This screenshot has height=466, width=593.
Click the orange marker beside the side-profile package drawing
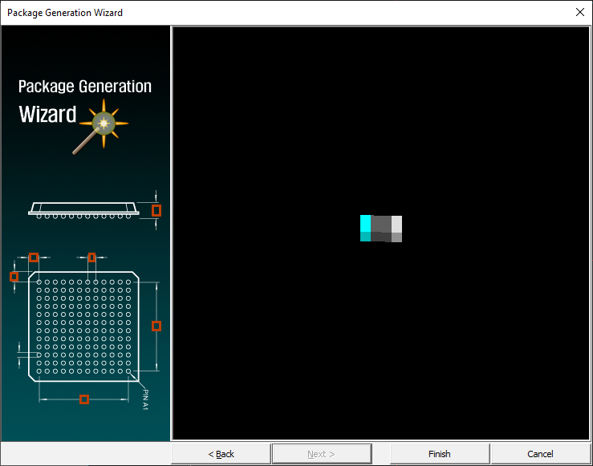tap(156, 210)
